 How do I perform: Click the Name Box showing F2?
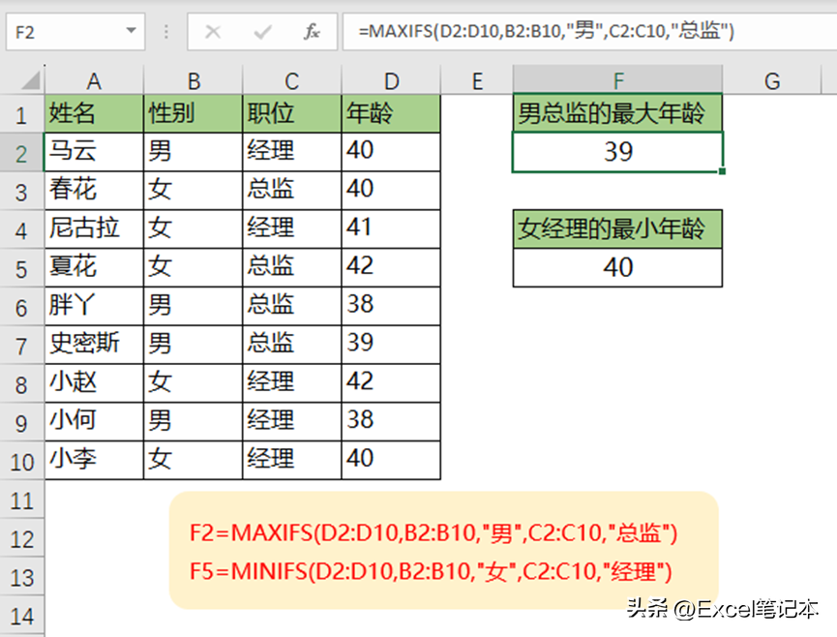(75, 32)
